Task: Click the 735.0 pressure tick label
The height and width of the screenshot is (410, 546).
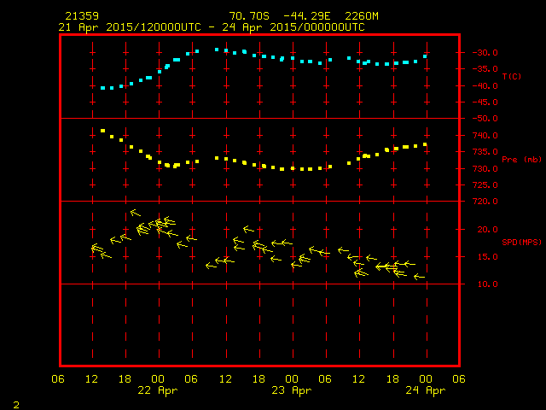Action: [487, 152]
